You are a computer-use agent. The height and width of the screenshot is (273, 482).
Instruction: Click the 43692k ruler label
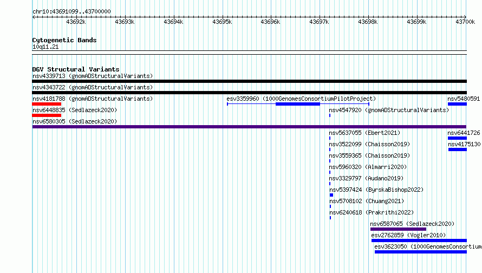76,22
